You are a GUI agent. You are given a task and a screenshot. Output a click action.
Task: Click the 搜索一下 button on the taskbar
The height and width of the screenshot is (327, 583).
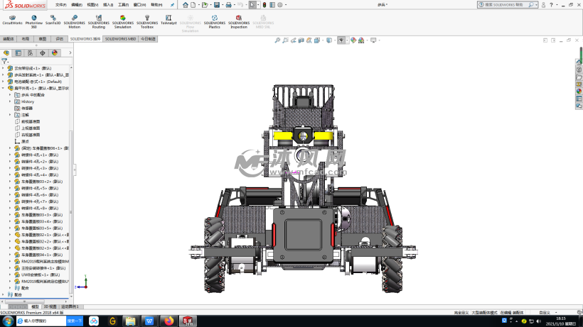coord(75,321)
